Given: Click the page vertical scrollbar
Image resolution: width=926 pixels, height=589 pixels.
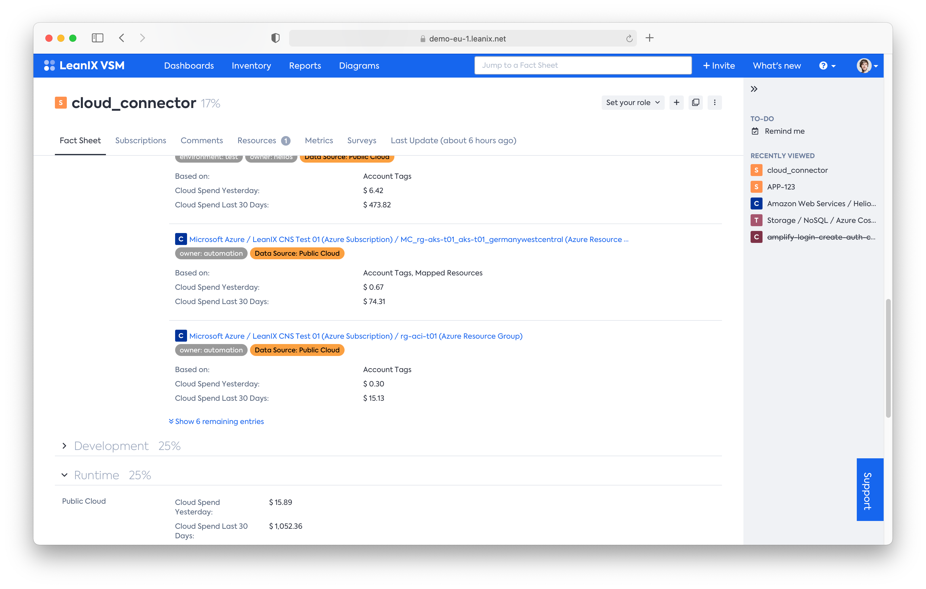Looking at the screenshot, I should tap(888, 358).
